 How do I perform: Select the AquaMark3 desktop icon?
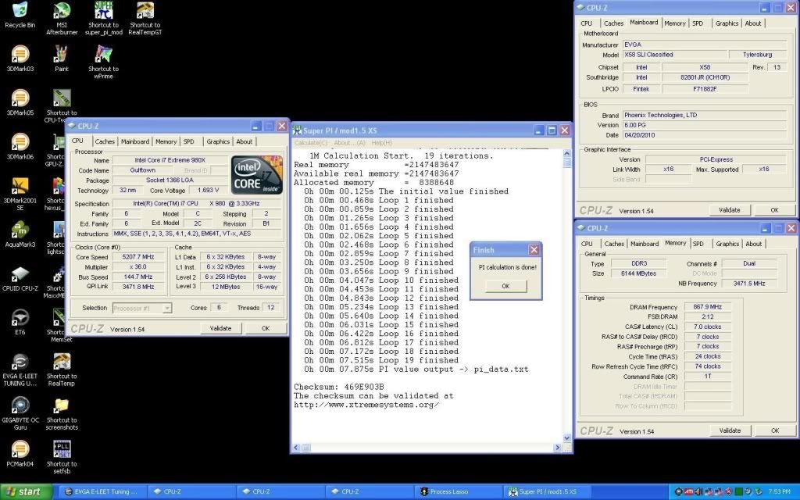point(20,230)
